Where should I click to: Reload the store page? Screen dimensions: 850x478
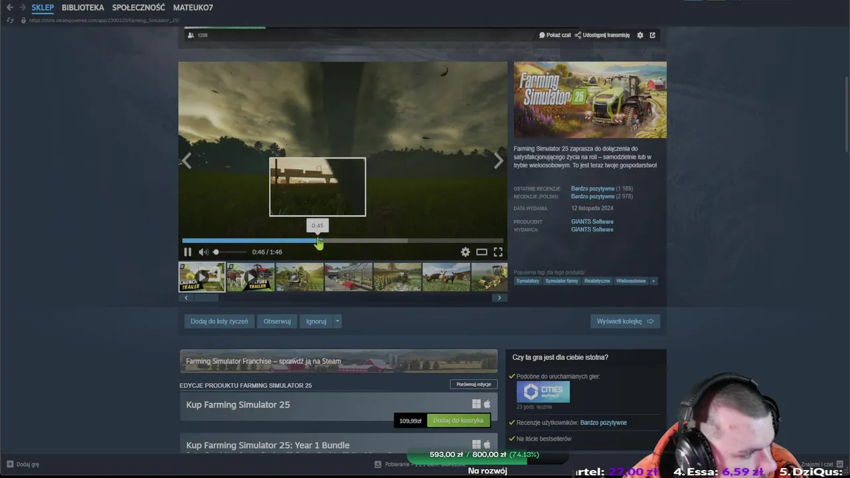click(x=9, y=21)
